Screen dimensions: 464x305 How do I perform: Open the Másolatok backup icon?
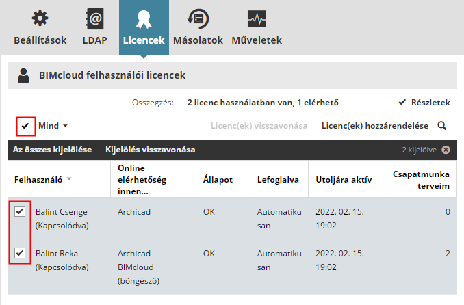pyautogui.click(x=198, y=18)
